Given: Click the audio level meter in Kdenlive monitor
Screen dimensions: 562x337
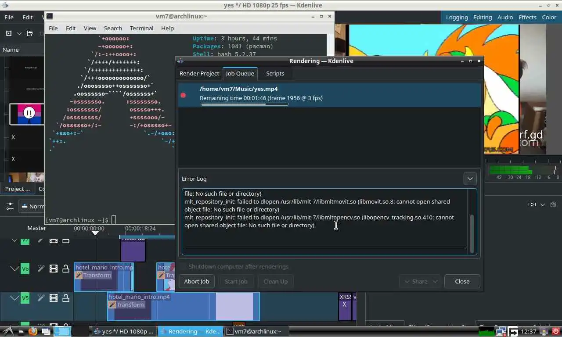Looking at the screenshot, I should (522, 170).
